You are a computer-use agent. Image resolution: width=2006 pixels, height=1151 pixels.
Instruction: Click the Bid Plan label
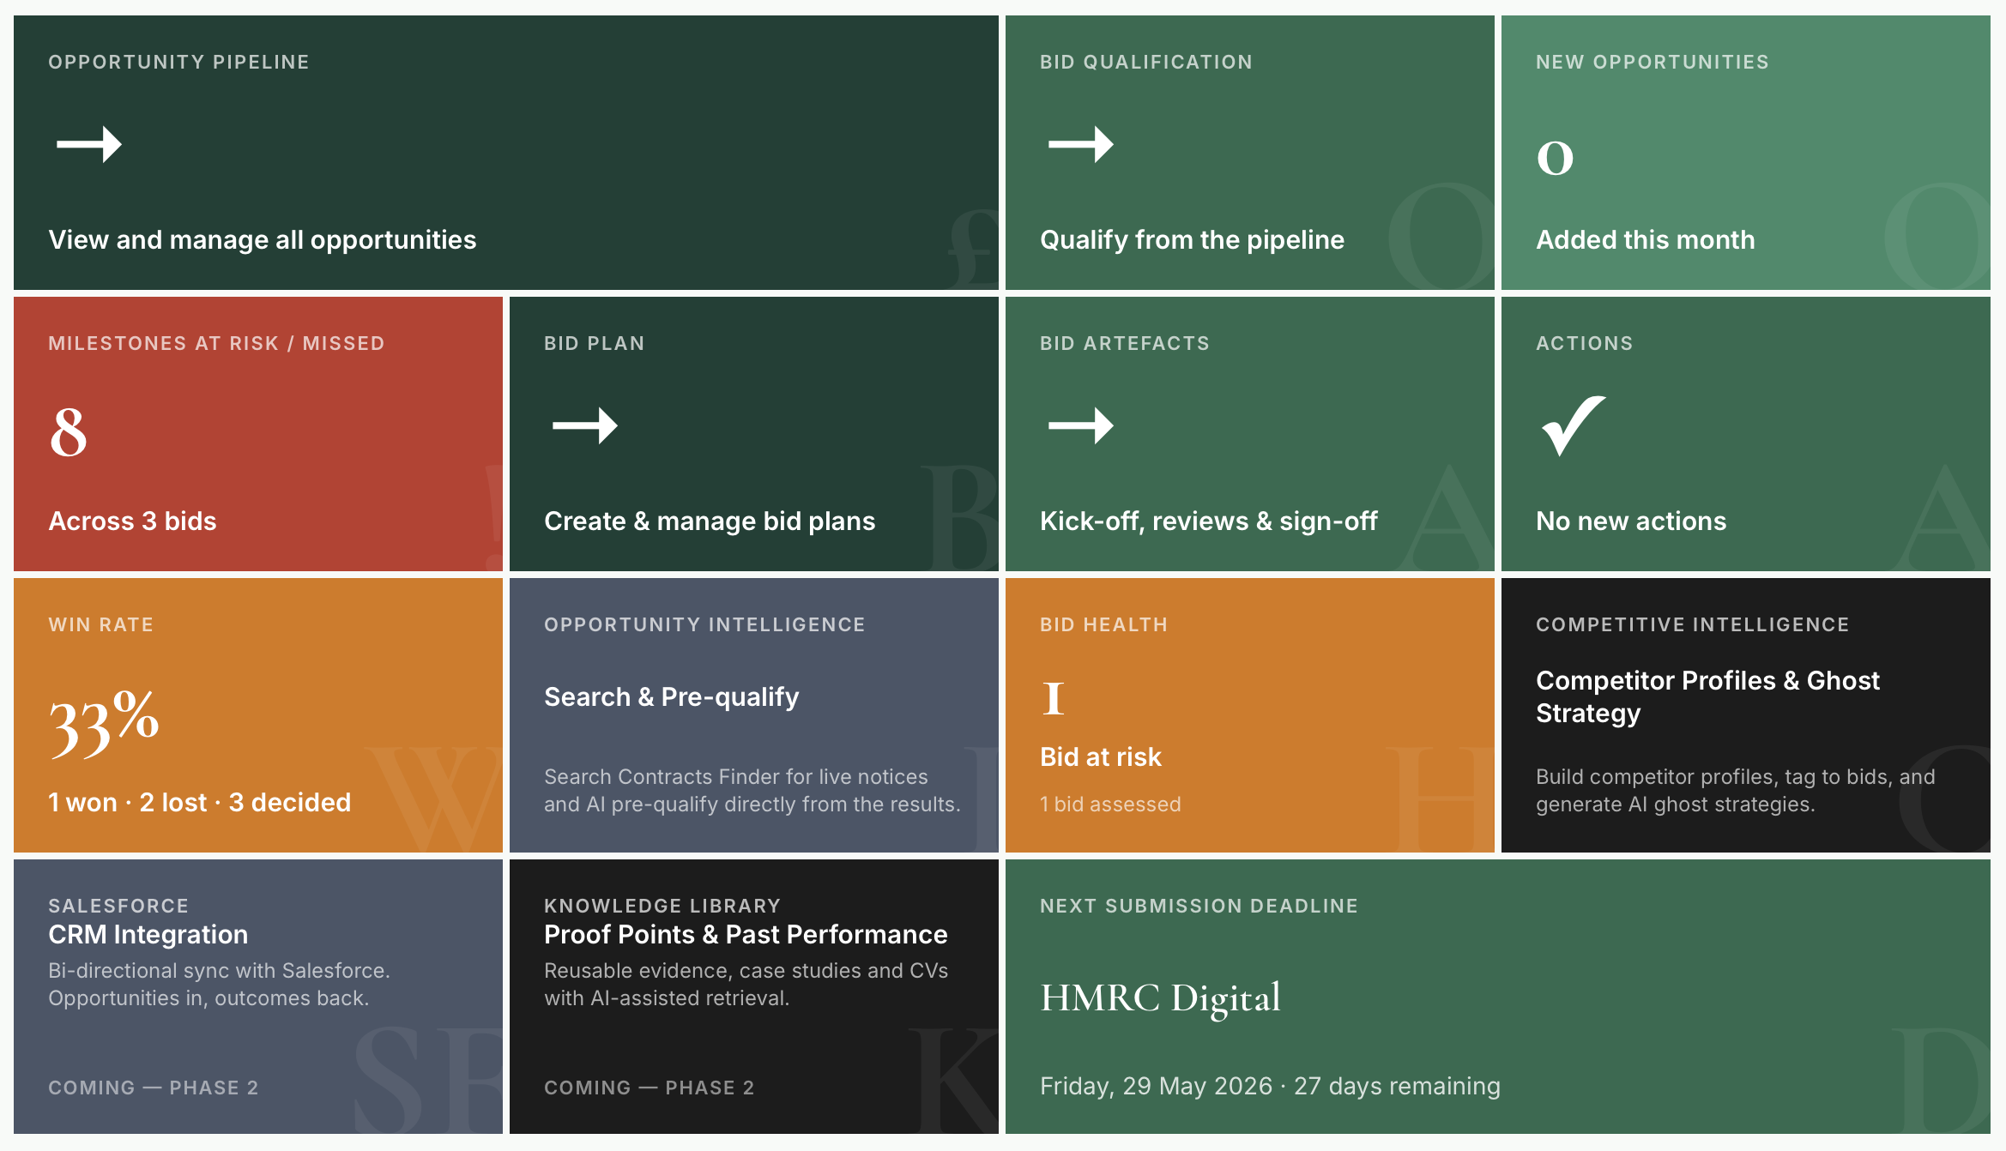(595, 343)
